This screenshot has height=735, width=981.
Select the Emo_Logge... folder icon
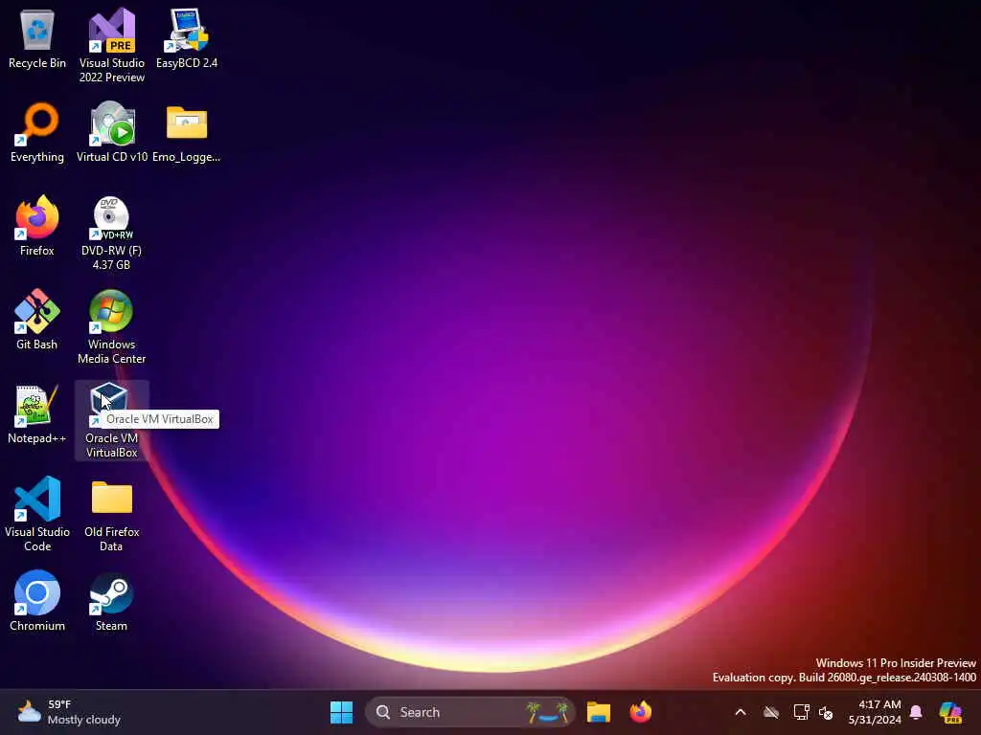pos(187,133)
